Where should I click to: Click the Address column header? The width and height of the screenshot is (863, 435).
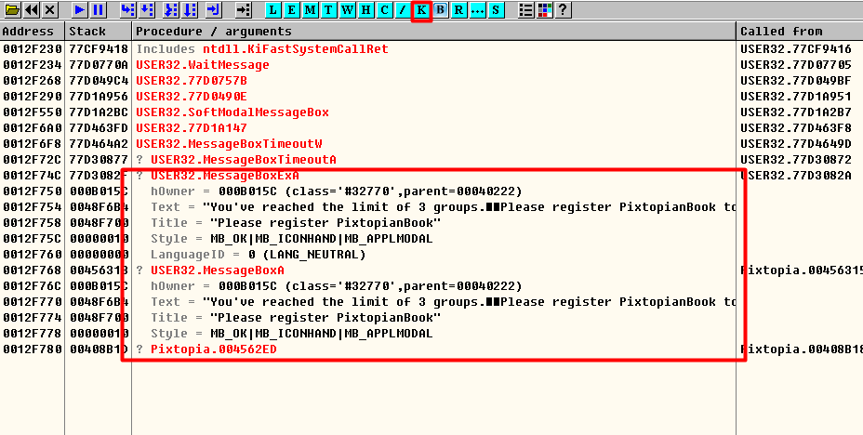click(33, 32)
